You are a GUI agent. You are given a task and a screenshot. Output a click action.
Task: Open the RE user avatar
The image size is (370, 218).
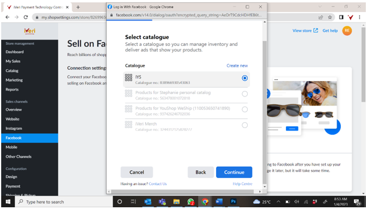(347, 30)
